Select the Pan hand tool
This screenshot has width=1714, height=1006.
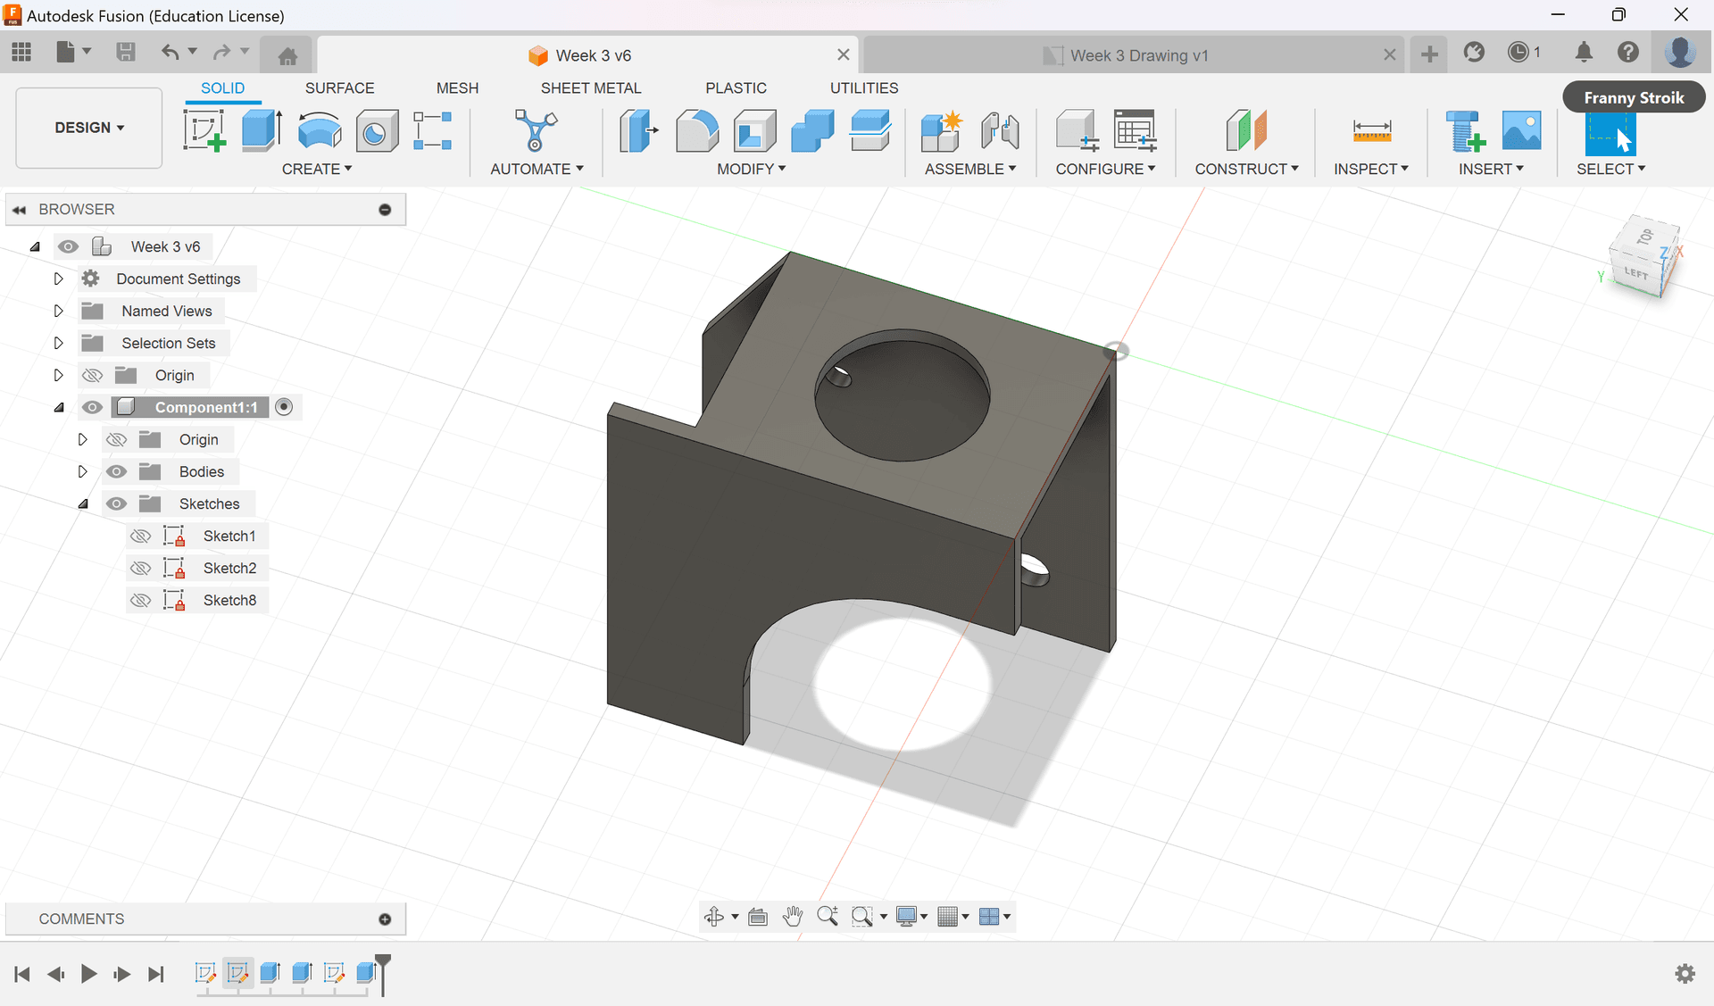[793, 917]
